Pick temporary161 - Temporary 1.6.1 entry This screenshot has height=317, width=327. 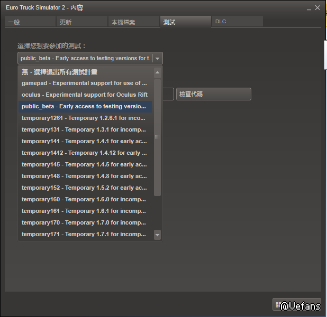pos(85,211)
